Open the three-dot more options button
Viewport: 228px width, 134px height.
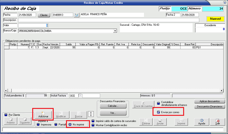tap(91, 114)
